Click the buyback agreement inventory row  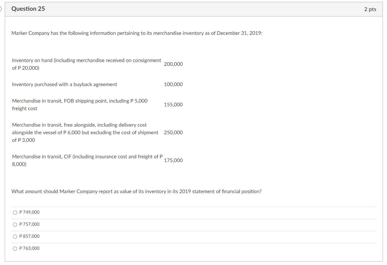point(64,85)
